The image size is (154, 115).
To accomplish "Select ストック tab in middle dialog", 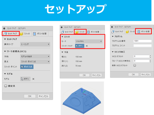I will (x=80, y=32).
